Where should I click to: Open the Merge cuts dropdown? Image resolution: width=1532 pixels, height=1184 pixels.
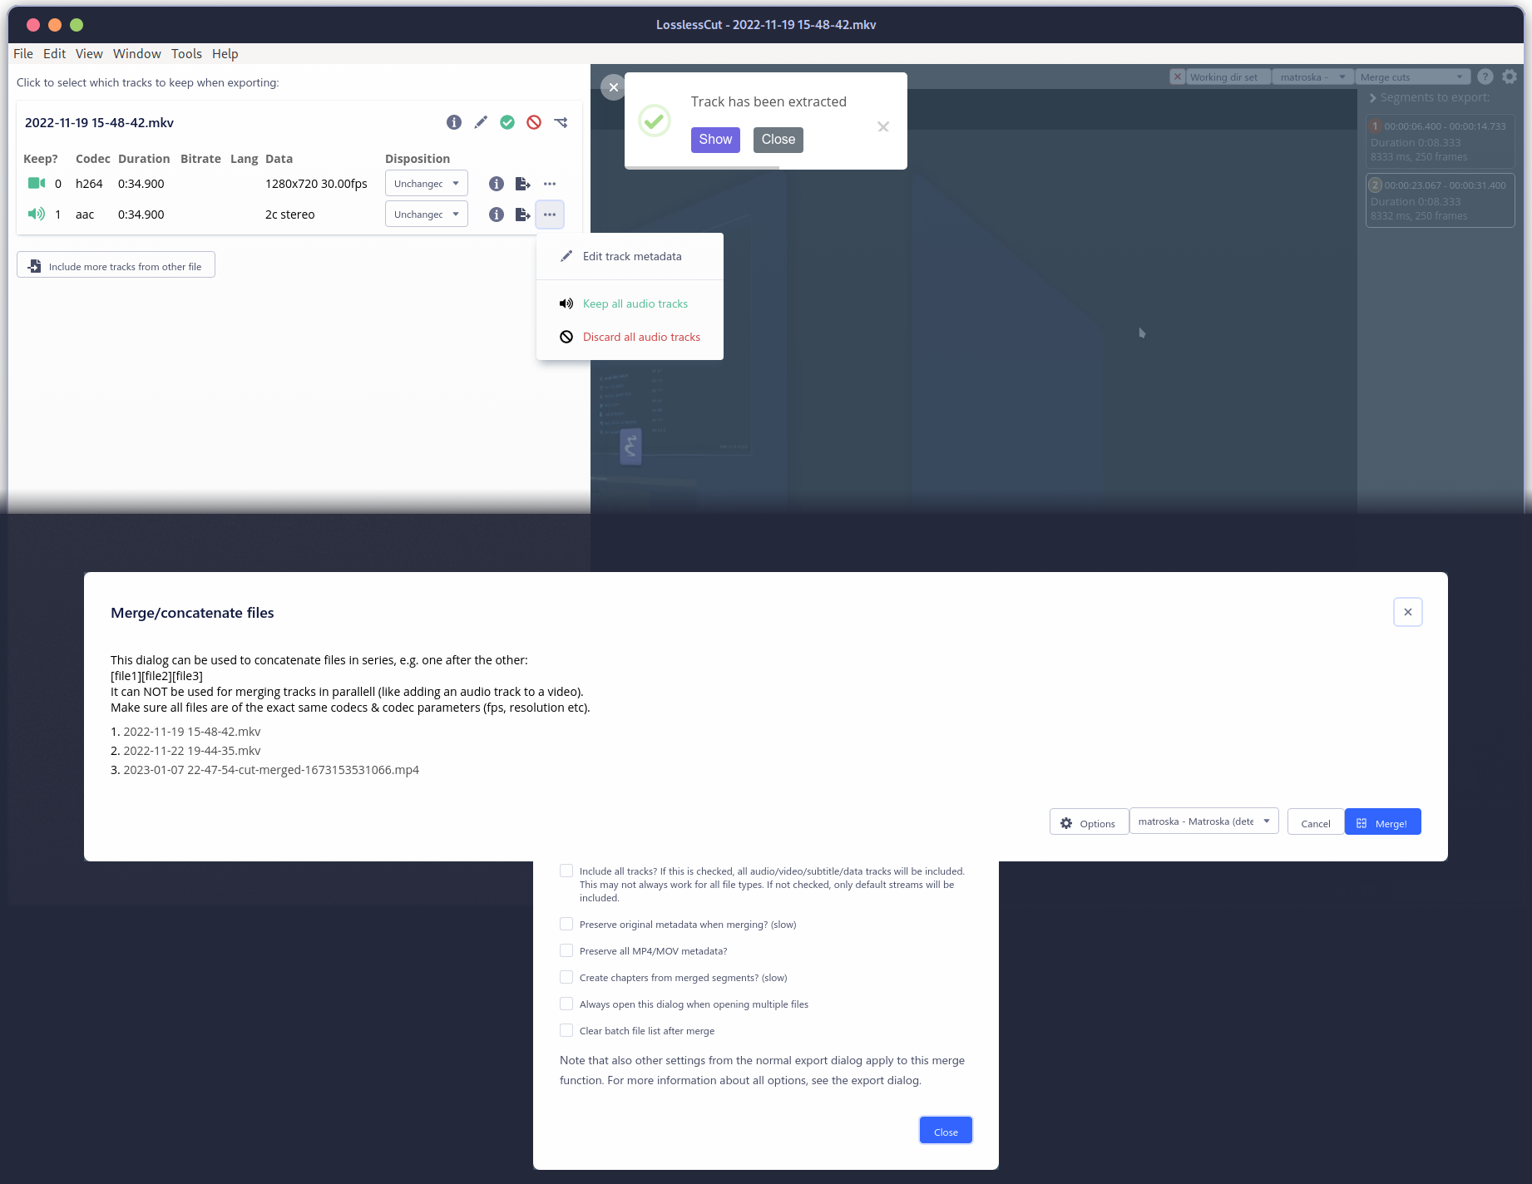1412,76
